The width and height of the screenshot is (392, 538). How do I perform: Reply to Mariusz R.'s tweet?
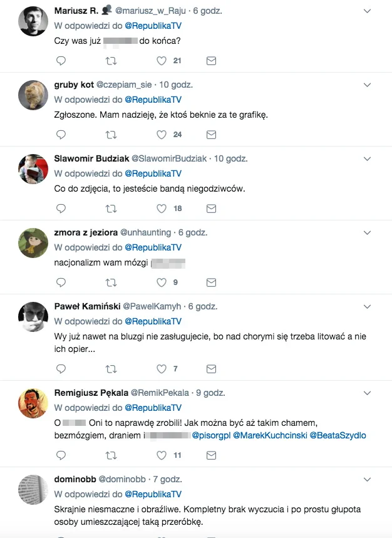pyautogui.click(x=61, y=61)
